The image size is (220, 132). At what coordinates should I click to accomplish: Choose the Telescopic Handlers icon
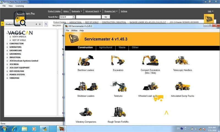click(182, 61)
